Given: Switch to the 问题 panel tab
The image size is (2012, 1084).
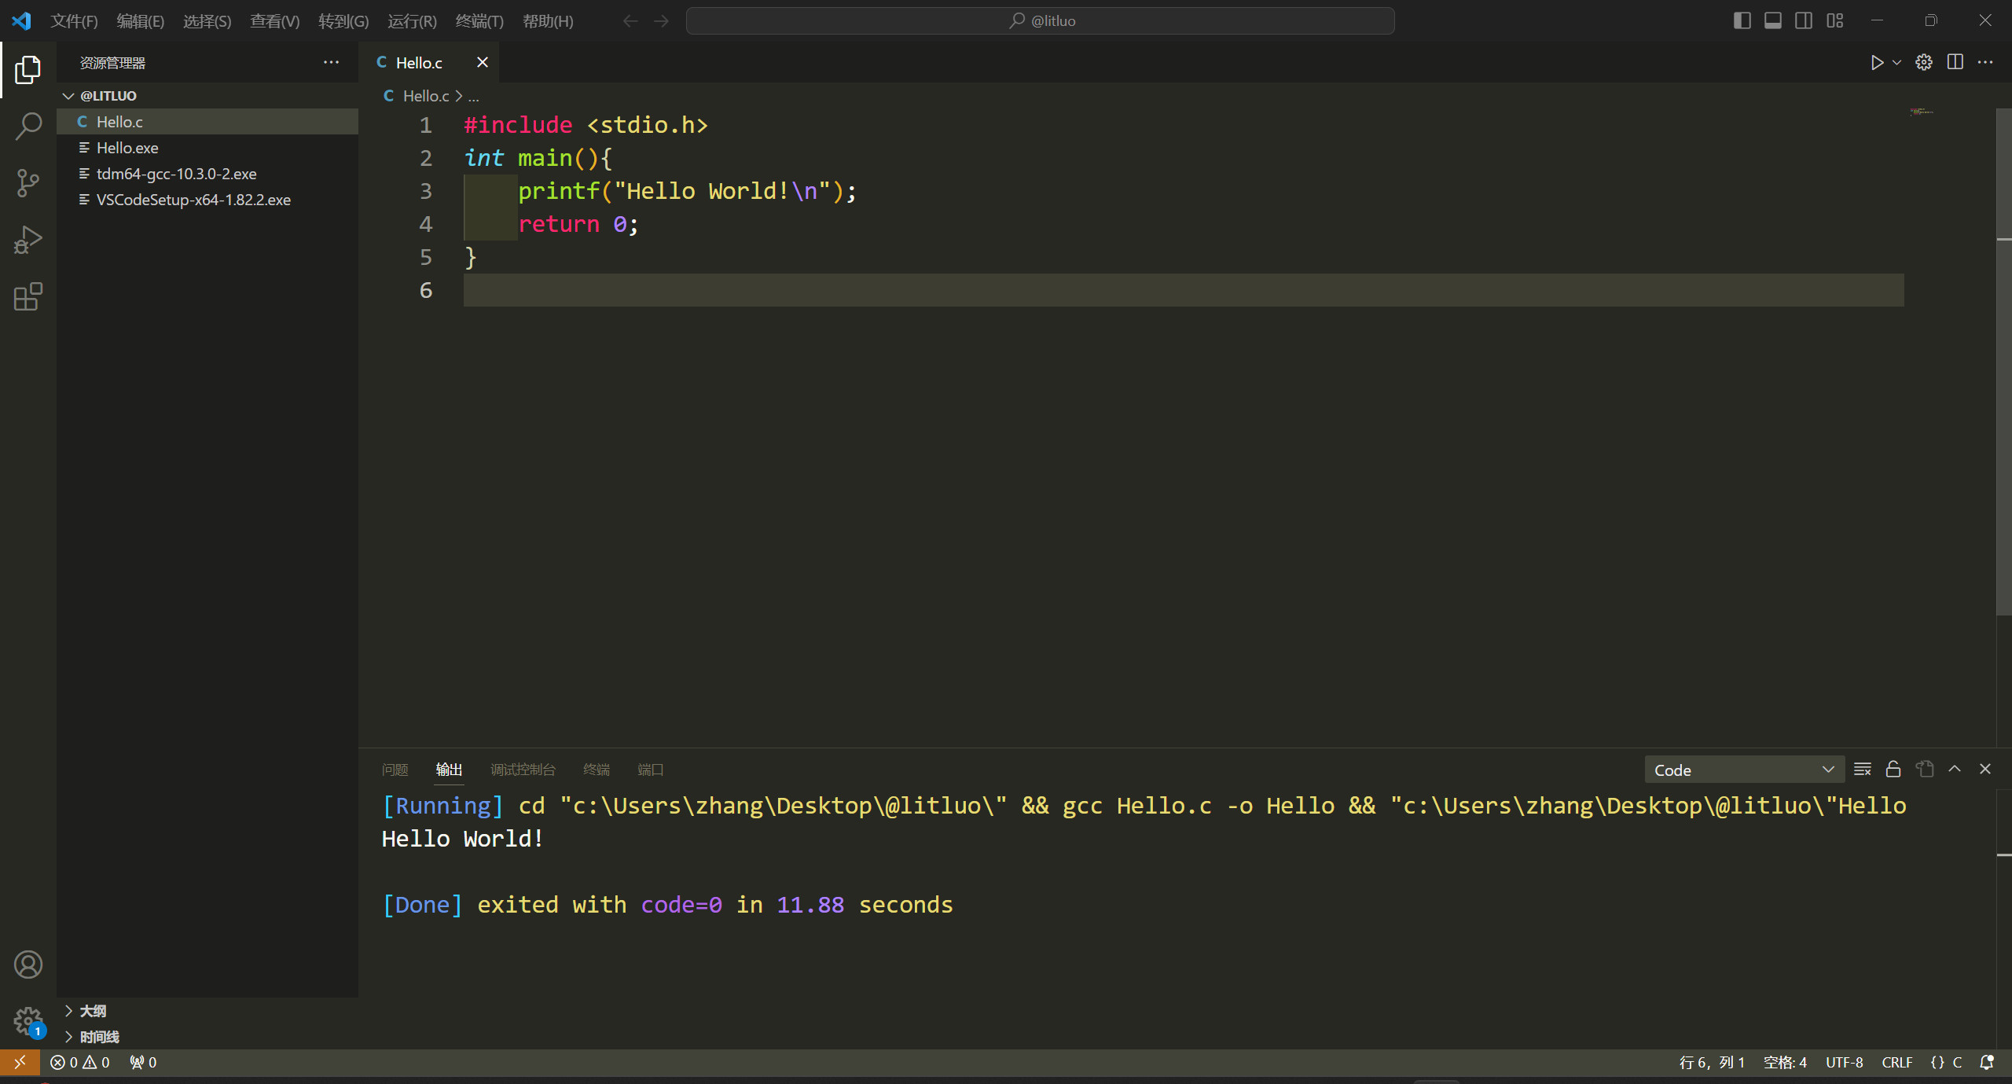Looking at the screenshot, I should [x=395, y=770].
